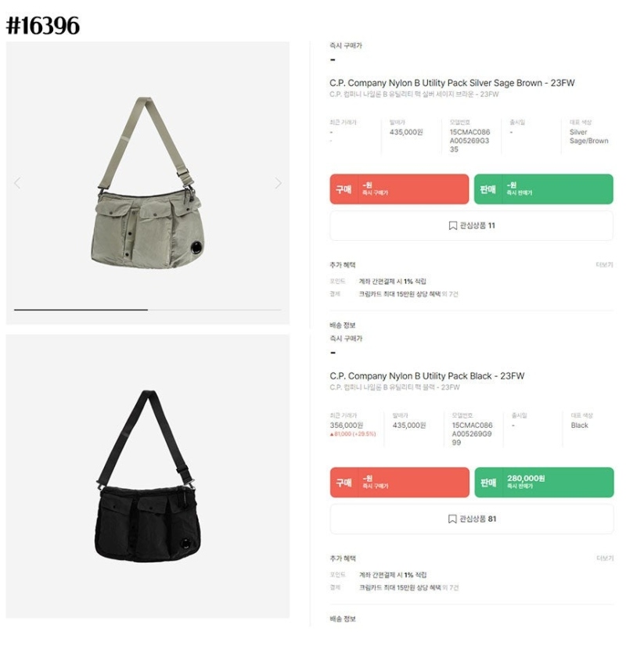Save the sage bag to 관심상품 11
Screen dimensions: 626x657
coord(471,225)
